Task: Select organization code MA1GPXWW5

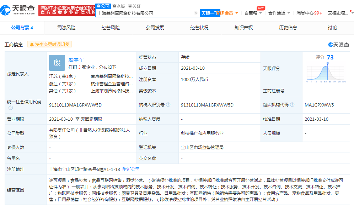Action: pyautogui.click(x=319, y=105)
